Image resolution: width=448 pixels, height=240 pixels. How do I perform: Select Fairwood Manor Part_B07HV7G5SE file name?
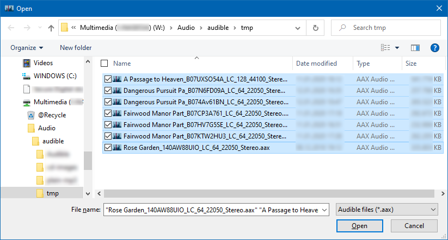coord(205,124)
